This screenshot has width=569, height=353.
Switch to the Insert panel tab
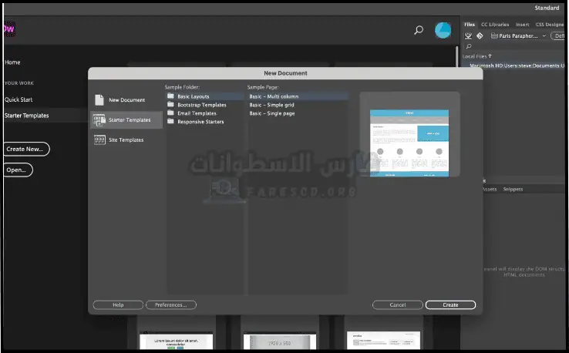(x=523, y=24)
